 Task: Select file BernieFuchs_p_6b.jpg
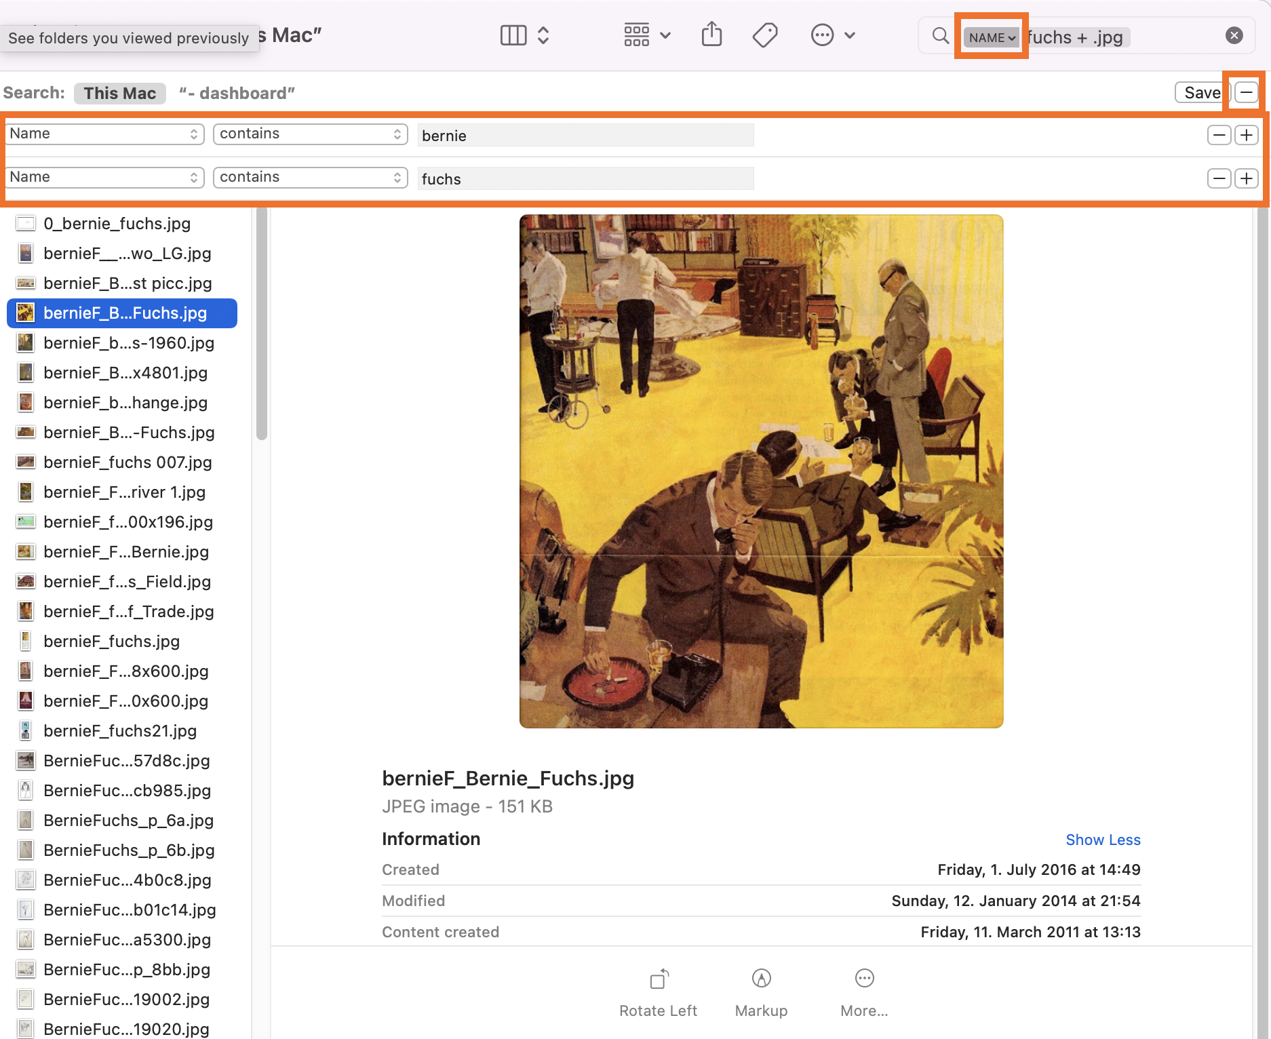click(x=122, y=850)
